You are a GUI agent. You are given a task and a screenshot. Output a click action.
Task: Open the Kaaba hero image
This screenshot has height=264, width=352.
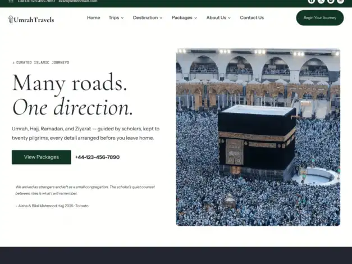[258, 137]
